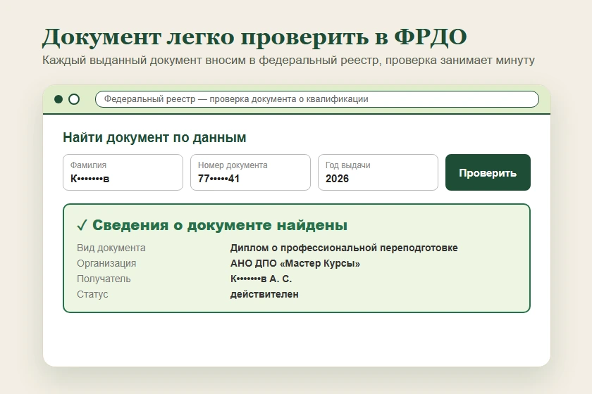Click heading Найти документ по данным
This screenshot has width=592, height=394.
(154, 138)
